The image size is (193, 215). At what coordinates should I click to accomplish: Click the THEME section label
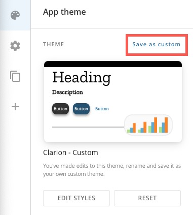[54, 44]
